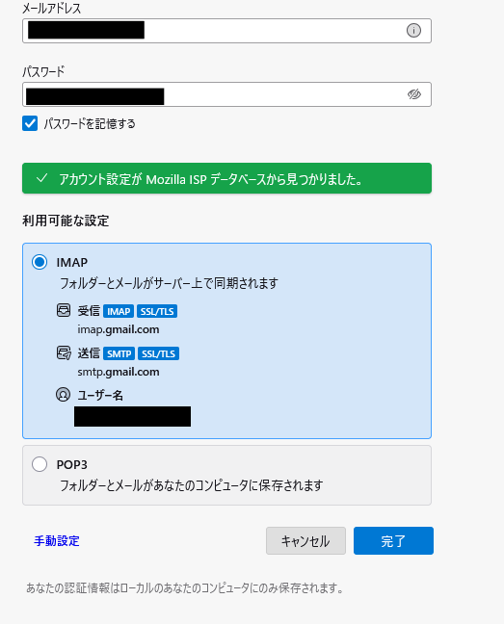Click the キャンセル button
Image resolution: width=504 pixels, height=625 pixels.
coord(305,541)
